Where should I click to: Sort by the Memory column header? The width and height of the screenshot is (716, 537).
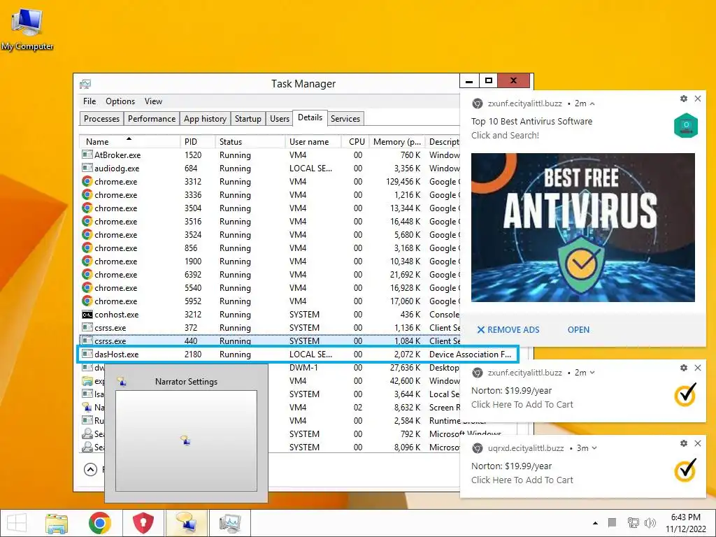[397, 141]
